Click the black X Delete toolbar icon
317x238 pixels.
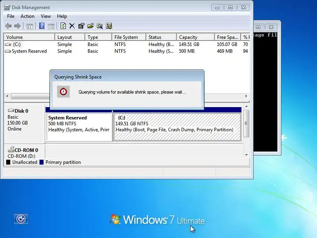tap(72, 26)
